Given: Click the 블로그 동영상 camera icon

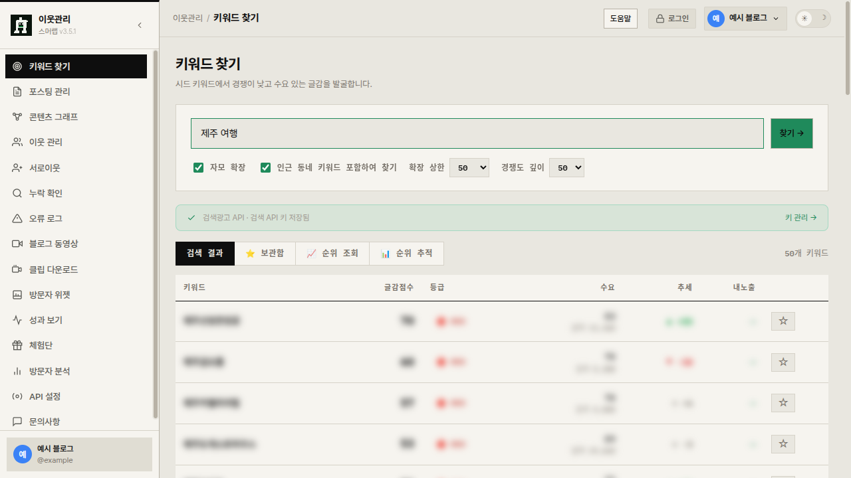Looking at the screenshot, I should 17,244.
